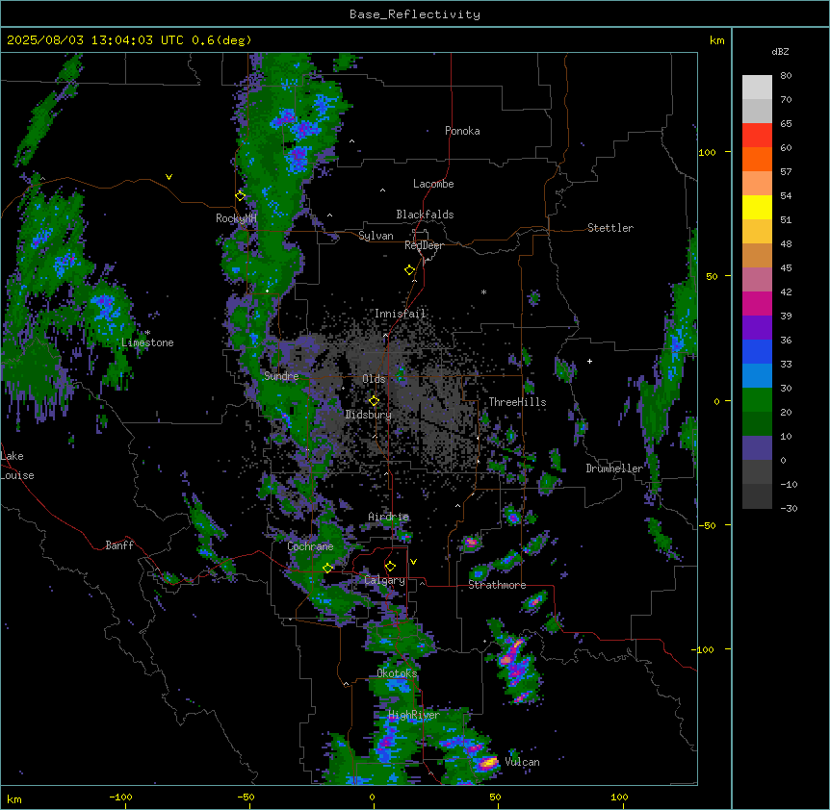
Task: Pick the purple 36–39 dBZ legend swatch
Action: (x=757, y=328)
